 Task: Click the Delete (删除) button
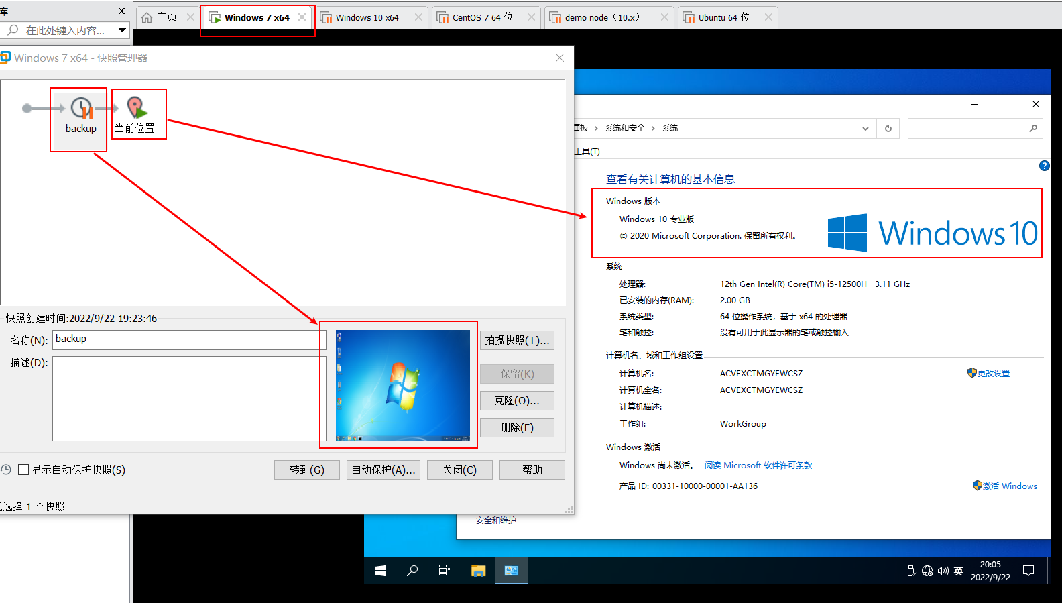pyautogui.click(x=517, y=427)
